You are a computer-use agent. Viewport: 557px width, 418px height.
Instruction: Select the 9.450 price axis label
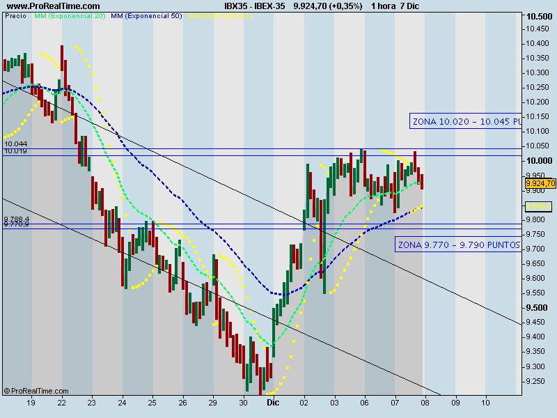pyautogui.click(x=535, y=322)
